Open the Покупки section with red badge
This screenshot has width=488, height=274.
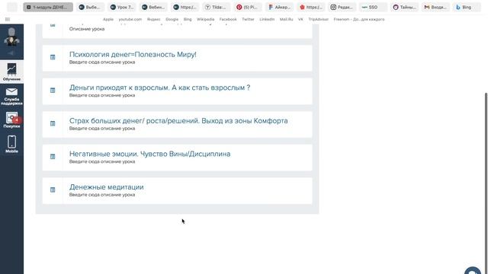[12, 120]
